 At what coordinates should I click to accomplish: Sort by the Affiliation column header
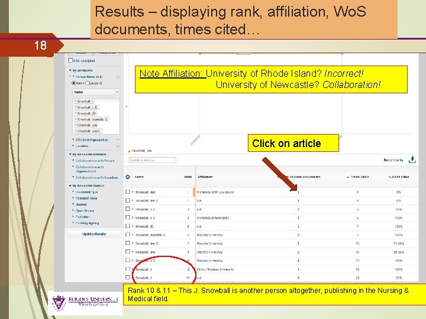(205, 177)
